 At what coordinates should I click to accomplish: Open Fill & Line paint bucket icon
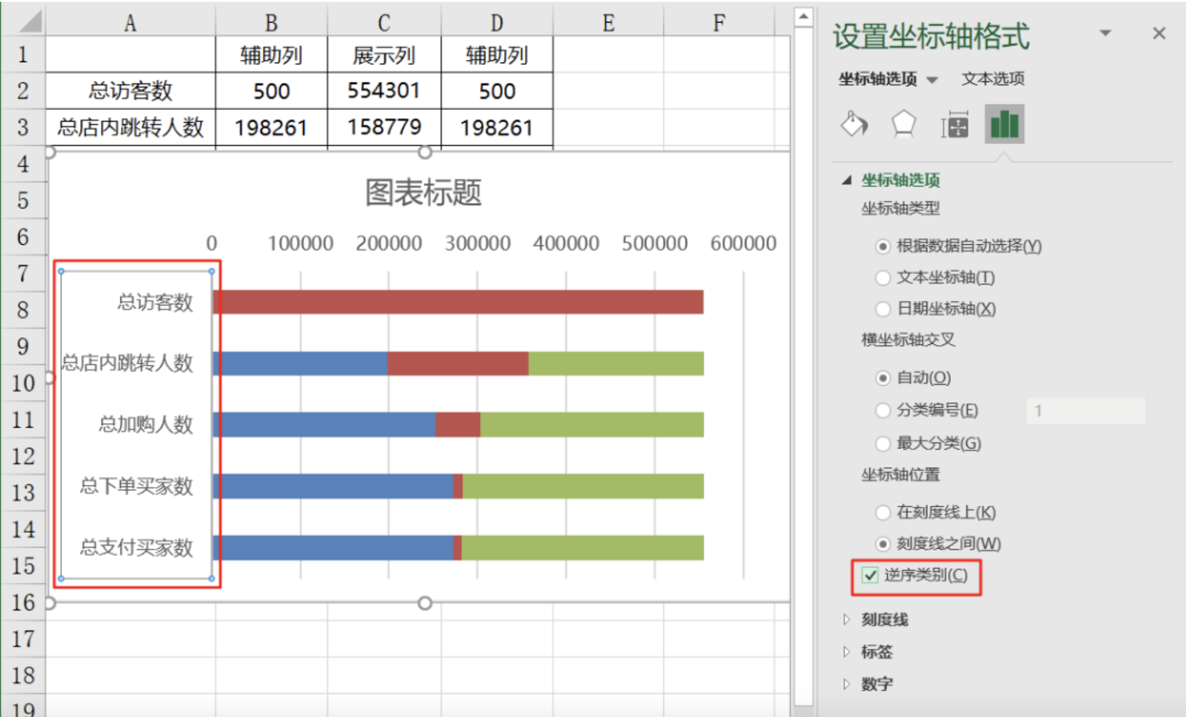[854, 125]
